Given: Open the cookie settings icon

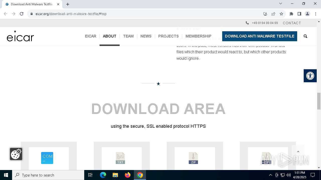Looking at the screenshot, I should (16, 154).
